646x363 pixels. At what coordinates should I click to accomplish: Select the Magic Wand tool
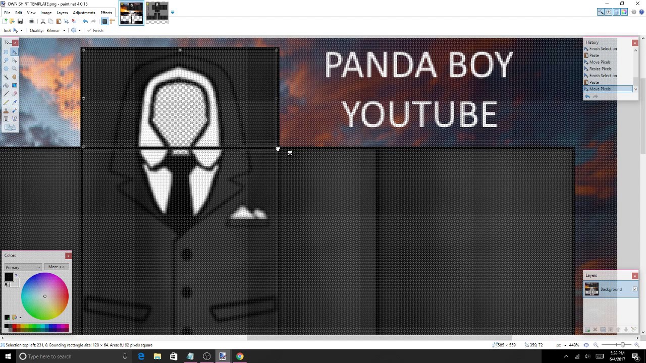(x=6, y=77)
